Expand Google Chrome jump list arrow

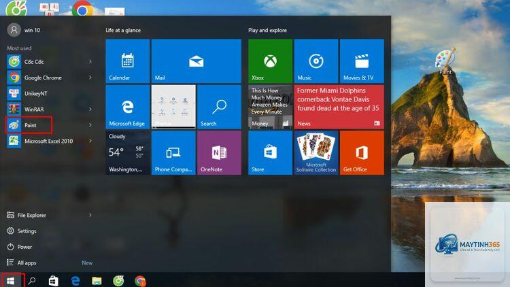click(90, 78)
